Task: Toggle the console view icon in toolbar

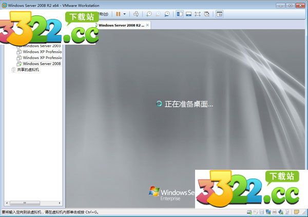Action: 219,14
